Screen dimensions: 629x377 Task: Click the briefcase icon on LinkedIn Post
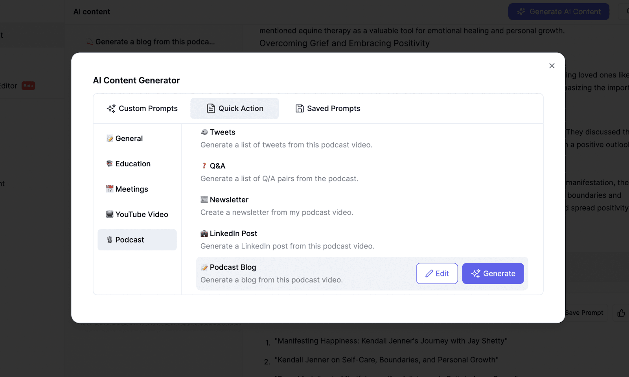click(204, 233)
